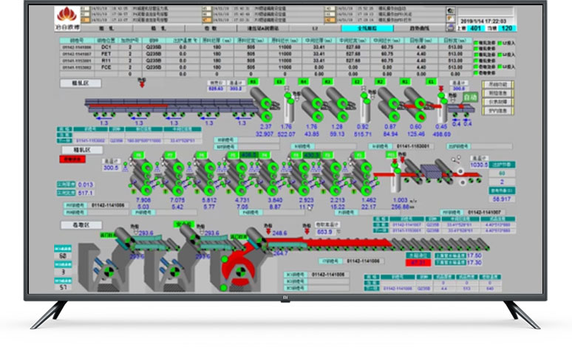Click the value 517.1 in the finishing area

(x=86, y=193)
